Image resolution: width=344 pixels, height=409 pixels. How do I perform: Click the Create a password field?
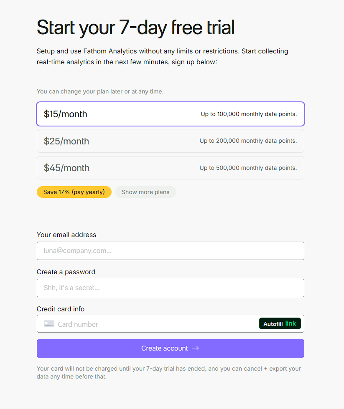pyautogui.click(x=170, y=288)
